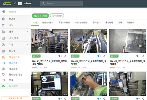Viewport: 147px width, 100px height.
Task: Open the 00:37 machine video thumbnail
Action: point(128,84)
